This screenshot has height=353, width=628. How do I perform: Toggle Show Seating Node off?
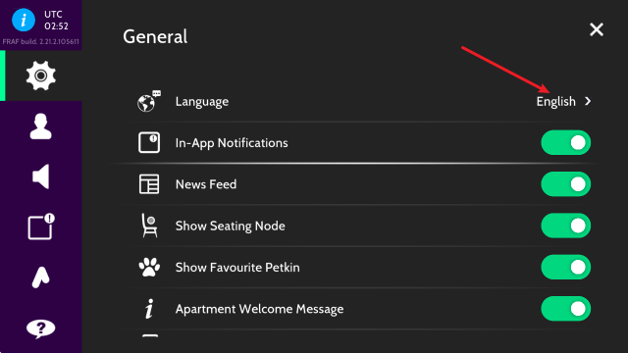[x=565, y=226]
